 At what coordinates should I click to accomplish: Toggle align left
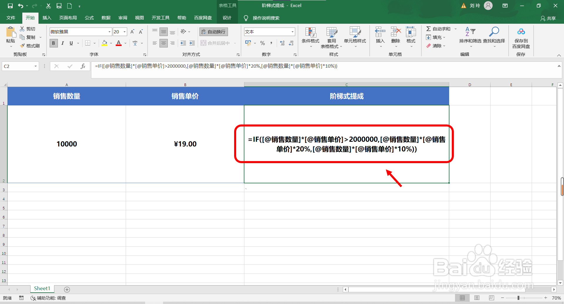(x=155, y=43)
